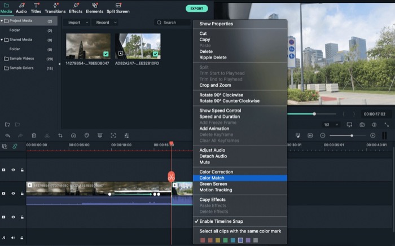The height and width of the screenshot is (246, 395).
Task: Click the preview playback progress handle
Action: [314, 114]
